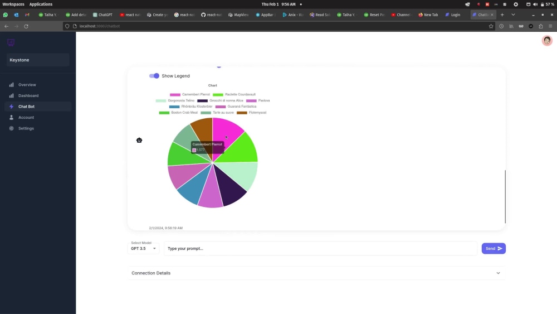
Task: Toggle the Show Legend switch
Action: (154, 76)
